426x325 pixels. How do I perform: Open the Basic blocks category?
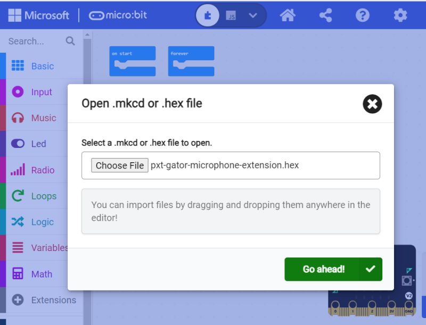pyautogui.click(x=42, y=66)
